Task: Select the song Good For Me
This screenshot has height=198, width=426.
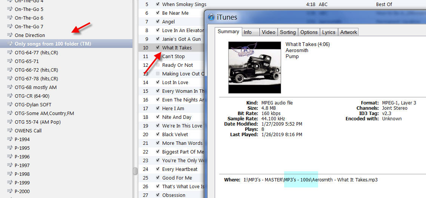Action: (177, 178)
